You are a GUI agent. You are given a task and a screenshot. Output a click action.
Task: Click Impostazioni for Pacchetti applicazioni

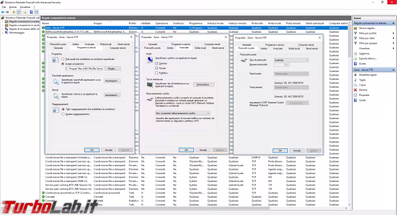[112, 81]
